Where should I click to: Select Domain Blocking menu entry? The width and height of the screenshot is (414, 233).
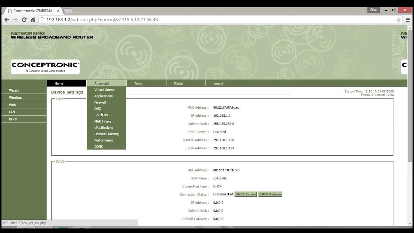click(106, 134)
